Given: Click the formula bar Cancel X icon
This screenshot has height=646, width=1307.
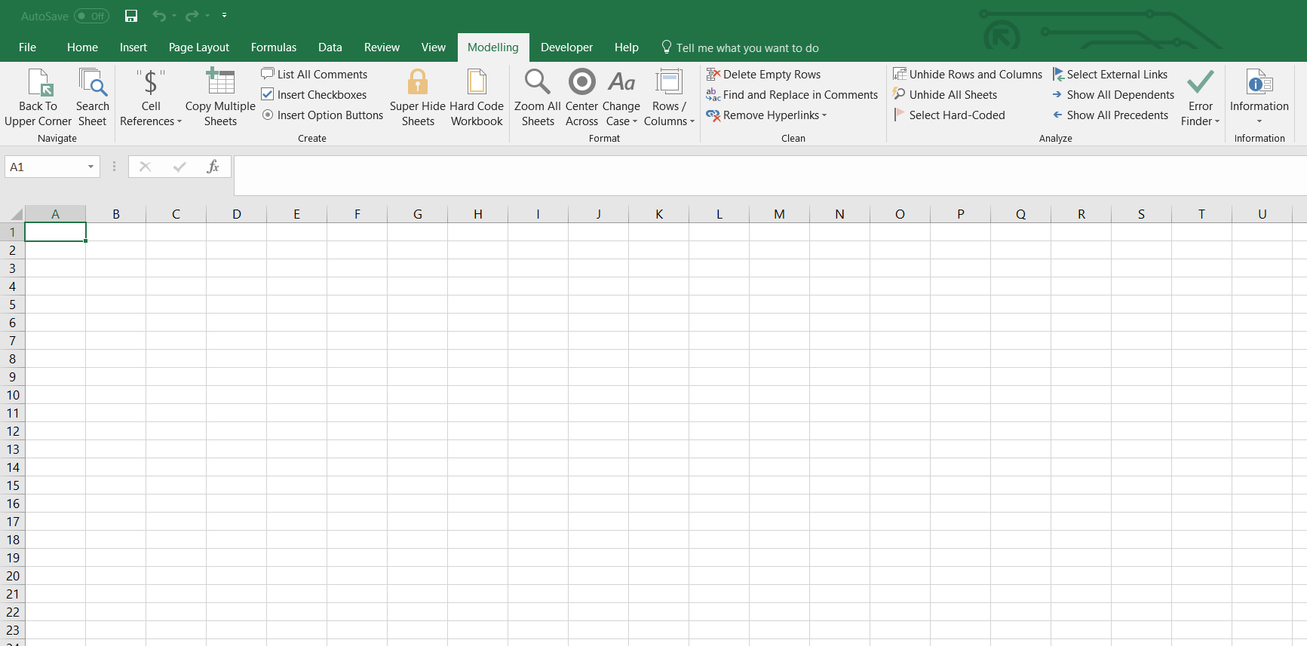Looking at the screenshot, I should coord(146,167).
